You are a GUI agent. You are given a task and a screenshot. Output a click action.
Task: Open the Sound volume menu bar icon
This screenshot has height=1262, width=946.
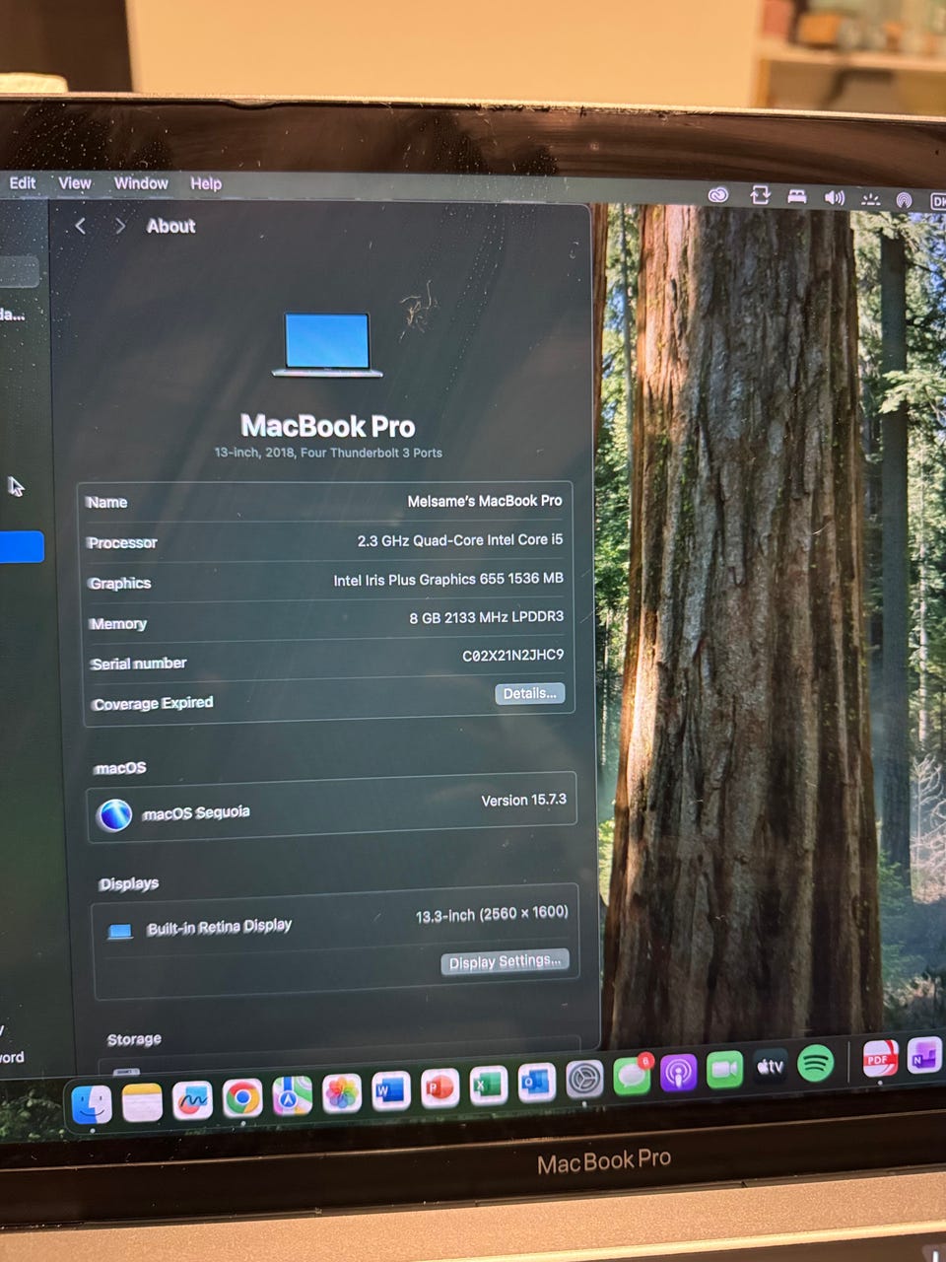pyautogui.click(x=834, y=198)
